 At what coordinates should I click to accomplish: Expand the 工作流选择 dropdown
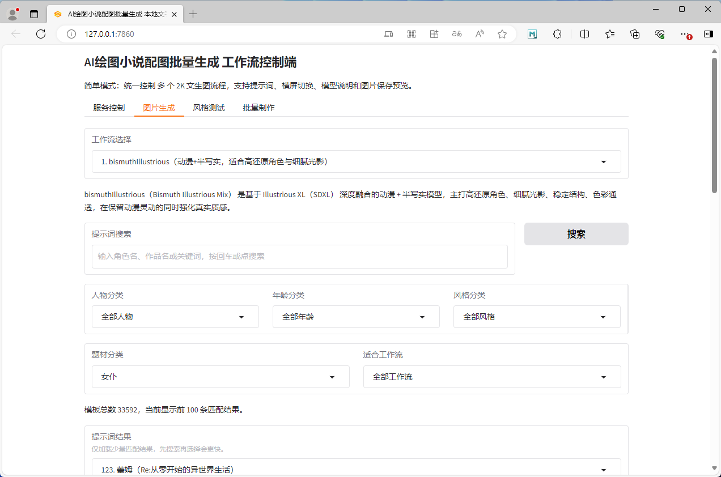(x=356, y=162)
